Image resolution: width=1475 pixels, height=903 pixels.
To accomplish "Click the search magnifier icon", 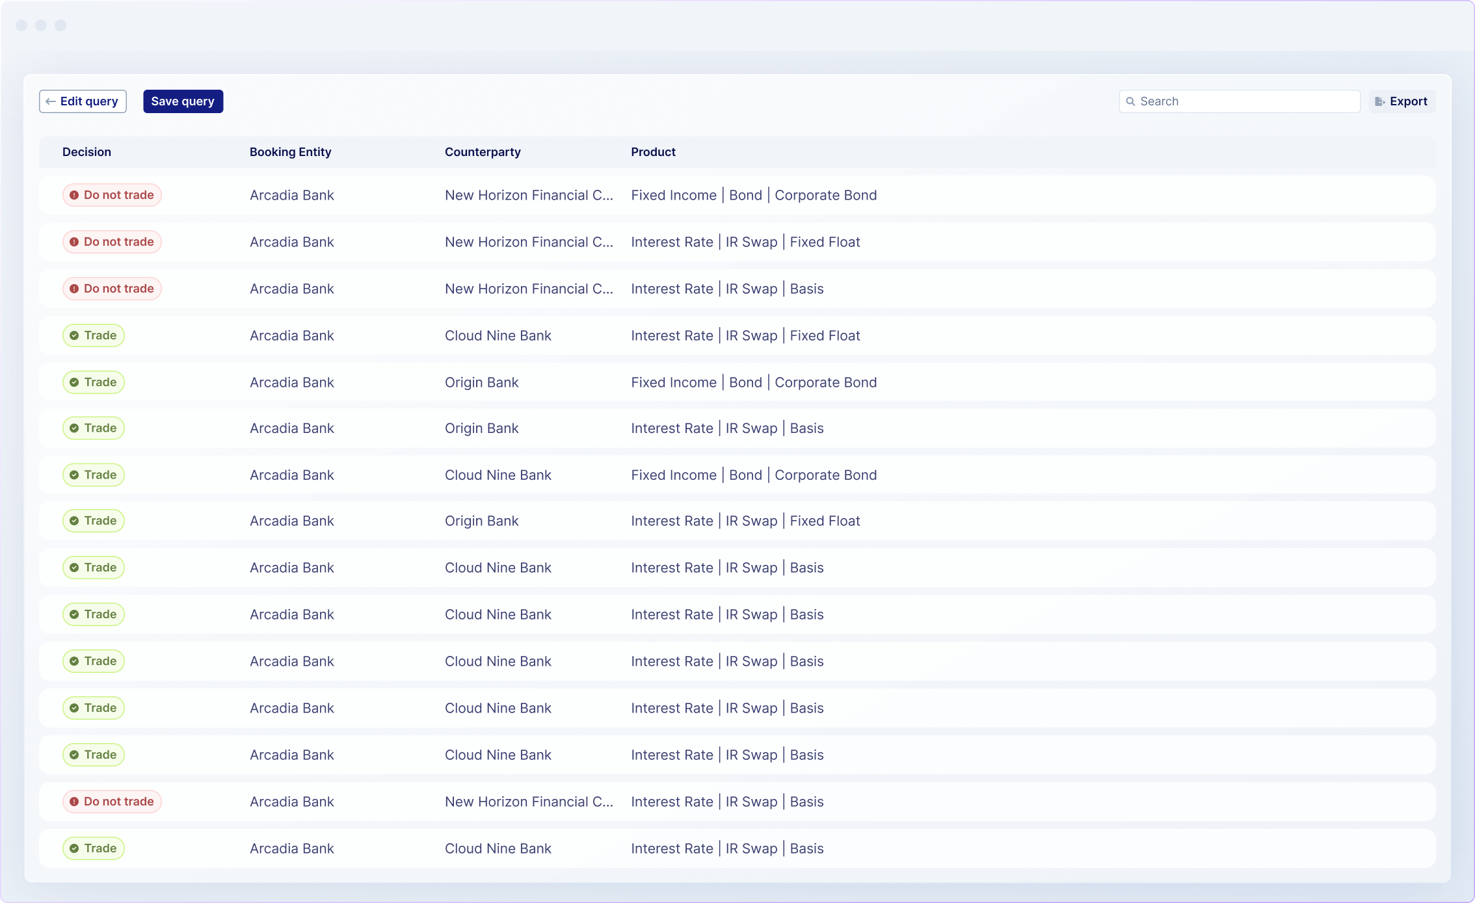I will (1131, 101).
